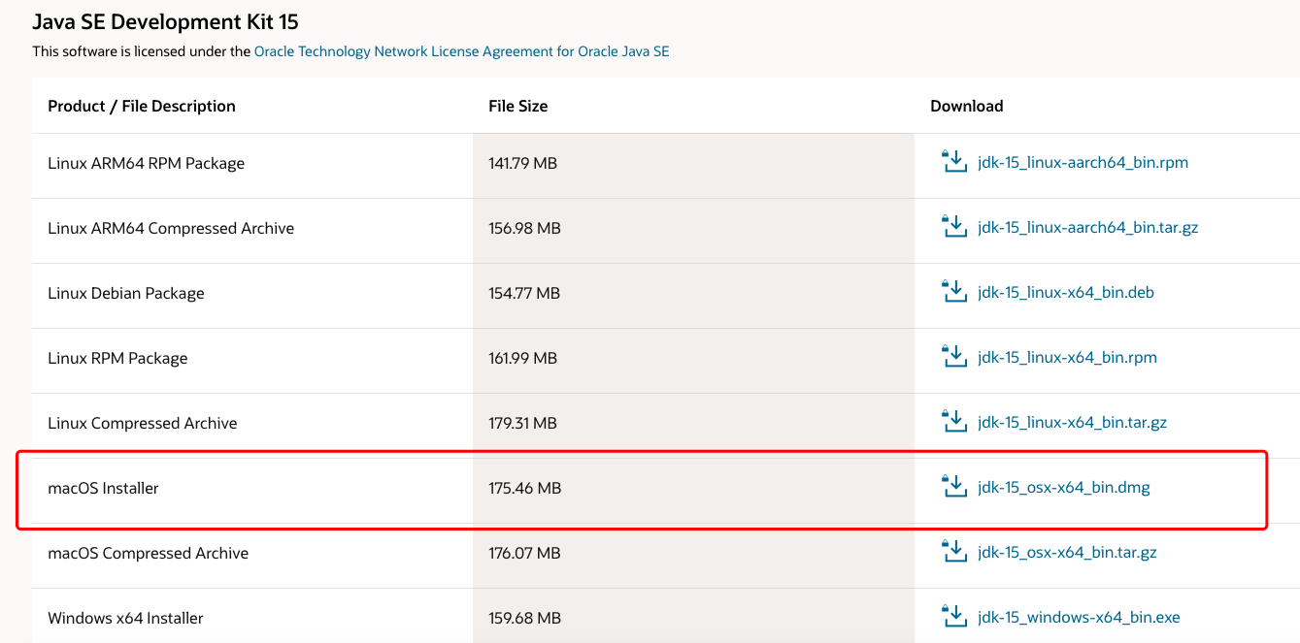The width and height of the screenshot is (1300, 643).
Task: Select macOS Compressed Archive description text
Action: (x=149, y=553)
